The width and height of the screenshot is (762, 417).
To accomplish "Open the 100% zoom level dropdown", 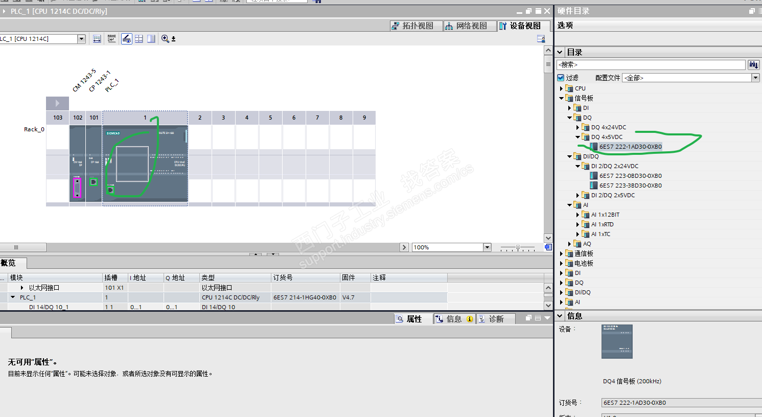I will pos(487,247).
